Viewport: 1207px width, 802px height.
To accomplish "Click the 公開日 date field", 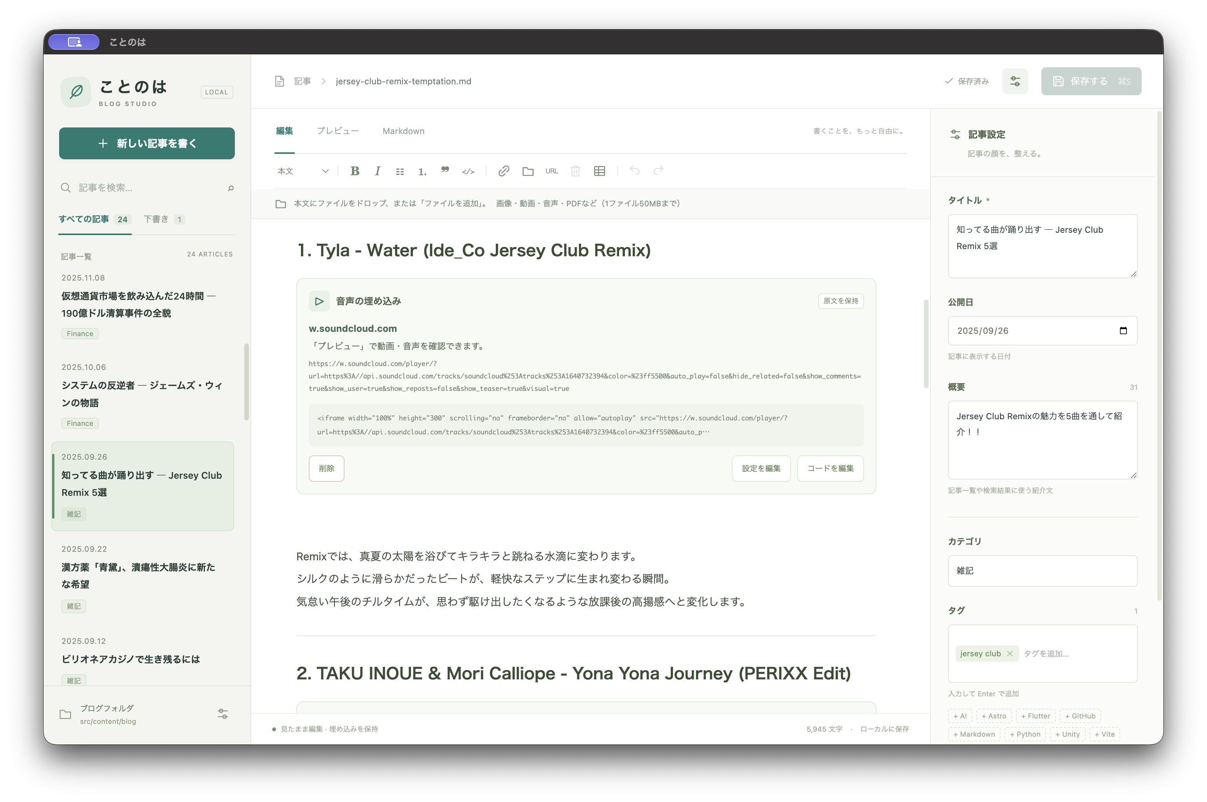I will pos(1042,331).
